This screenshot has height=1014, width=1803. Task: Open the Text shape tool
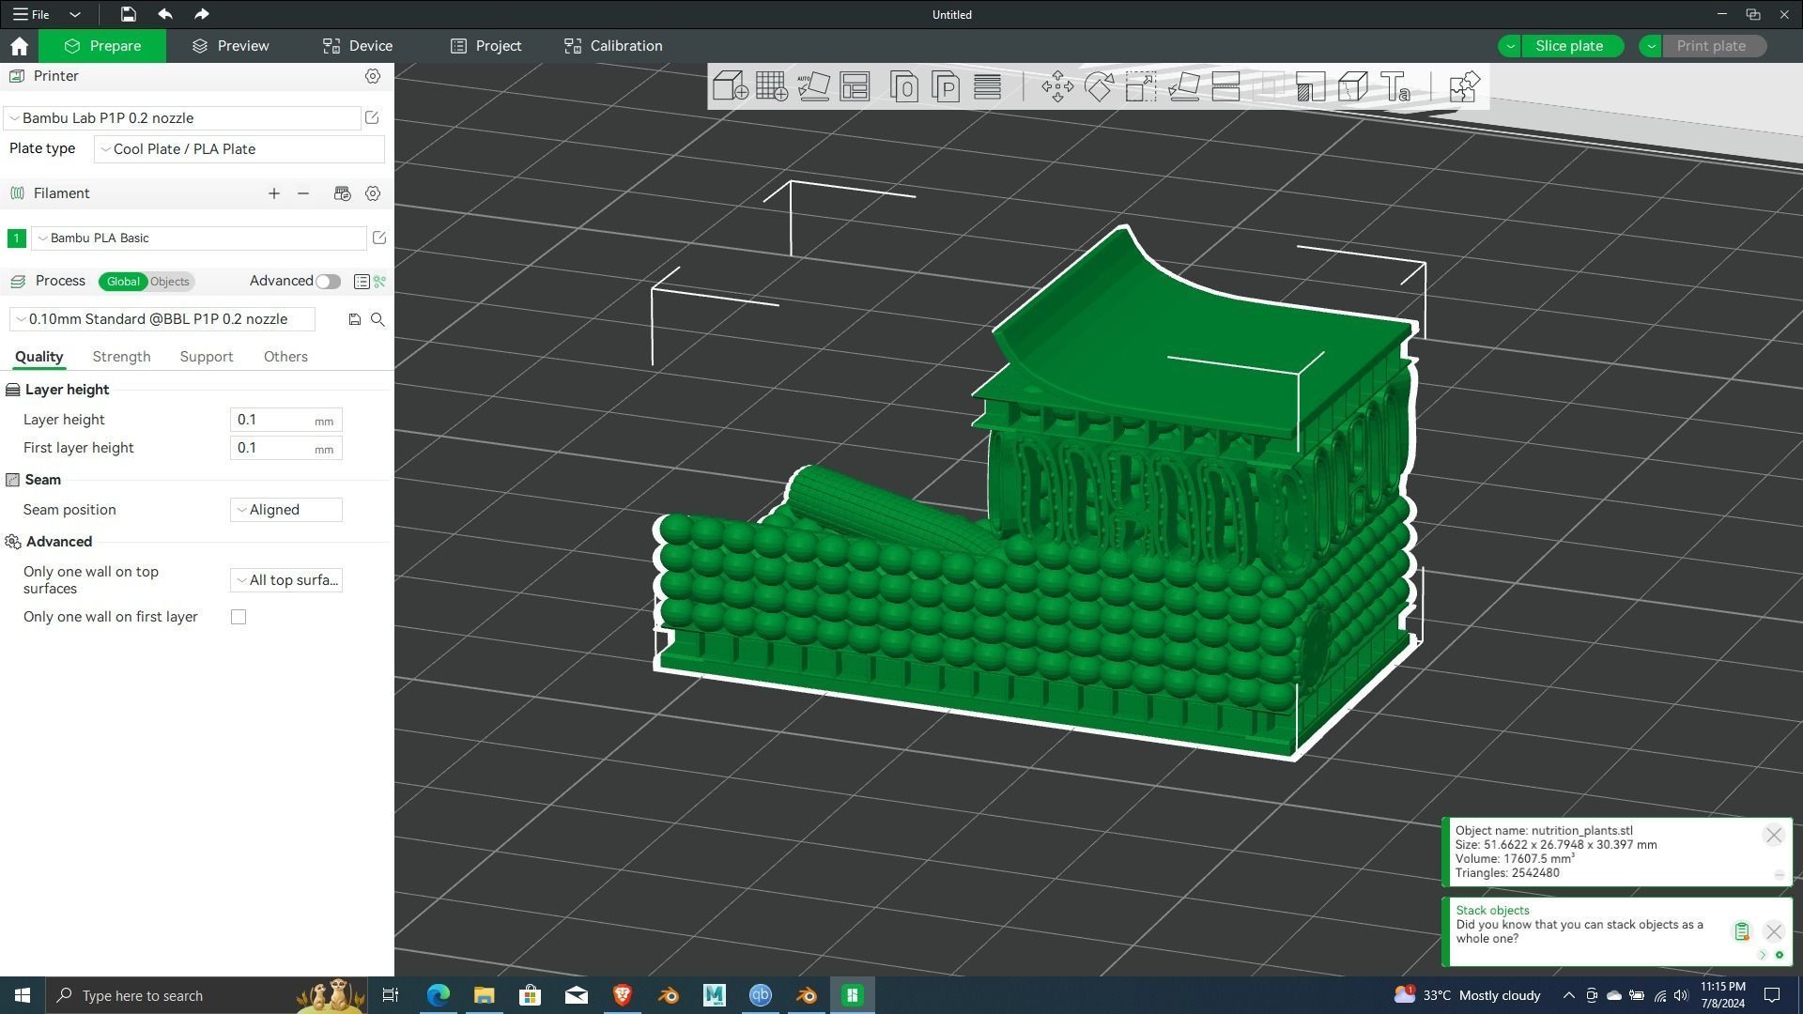coord(1395,86)
